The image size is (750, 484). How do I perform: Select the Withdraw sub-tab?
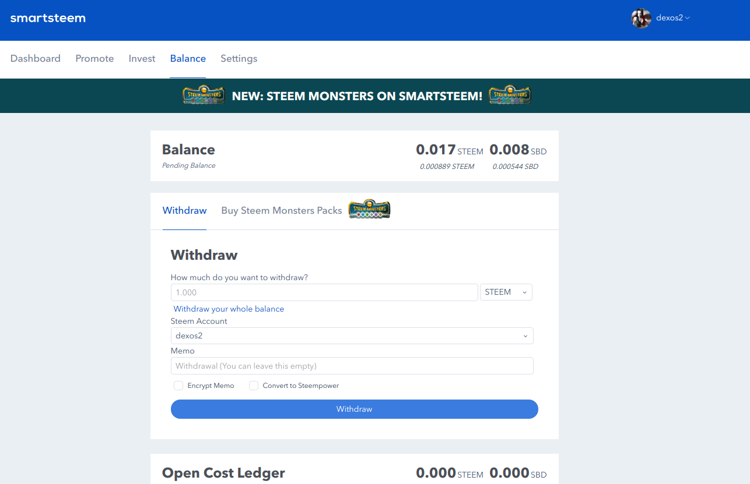coord(184,210)
